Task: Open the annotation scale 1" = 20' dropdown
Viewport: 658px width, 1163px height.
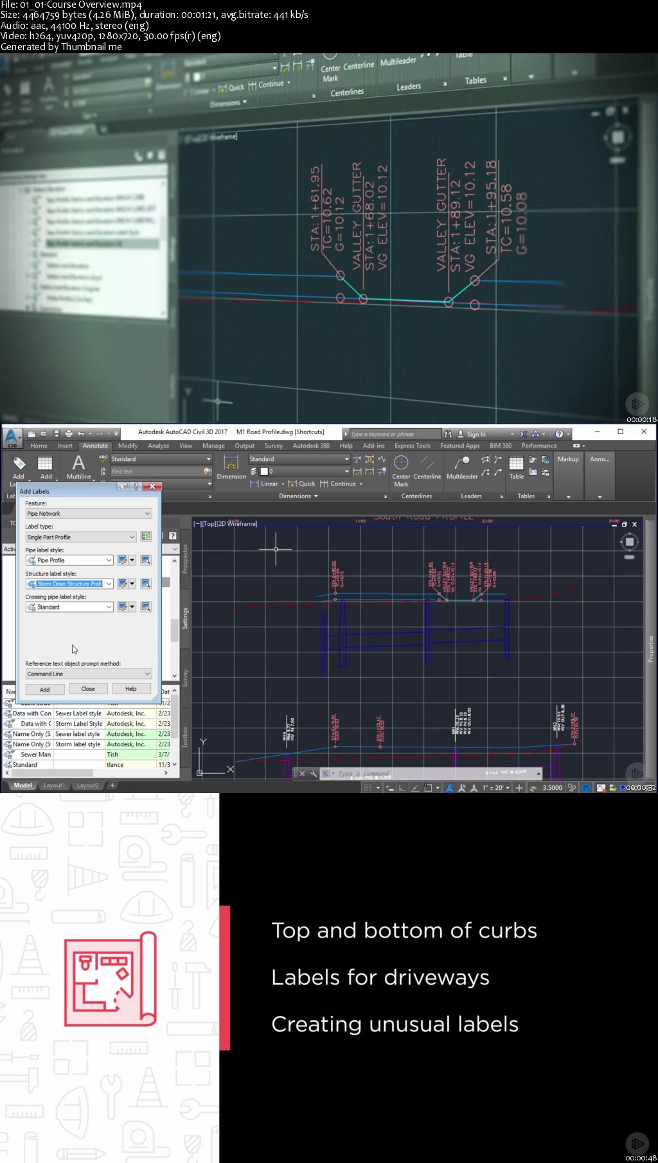Action: click(496, 788)
